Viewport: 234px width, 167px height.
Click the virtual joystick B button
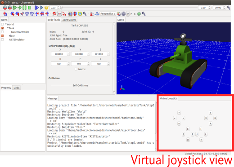(215, 118)
